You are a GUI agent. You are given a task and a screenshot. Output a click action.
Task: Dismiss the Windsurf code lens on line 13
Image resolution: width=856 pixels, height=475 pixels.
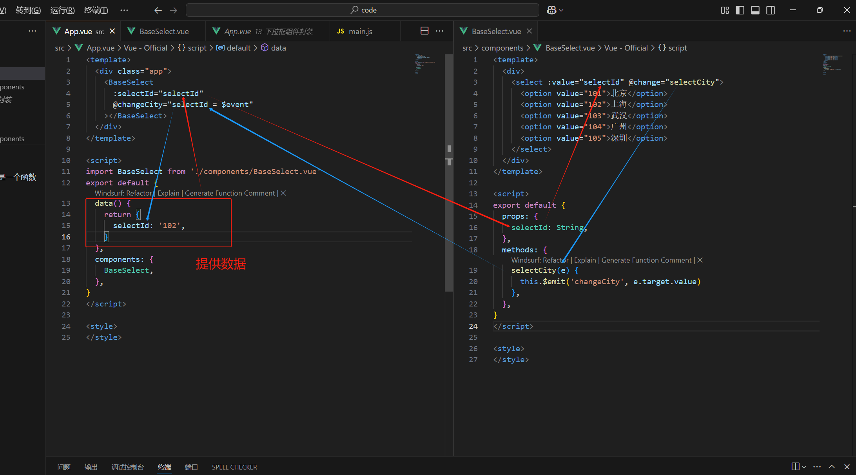pos(283,193)
